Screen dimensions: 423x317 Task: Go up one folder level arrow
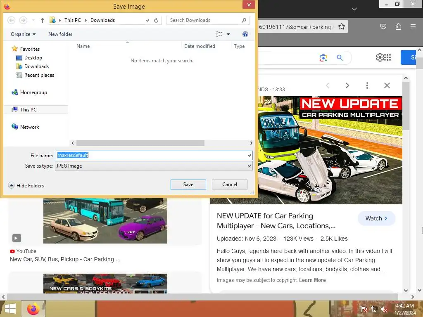tap(43, 20)
